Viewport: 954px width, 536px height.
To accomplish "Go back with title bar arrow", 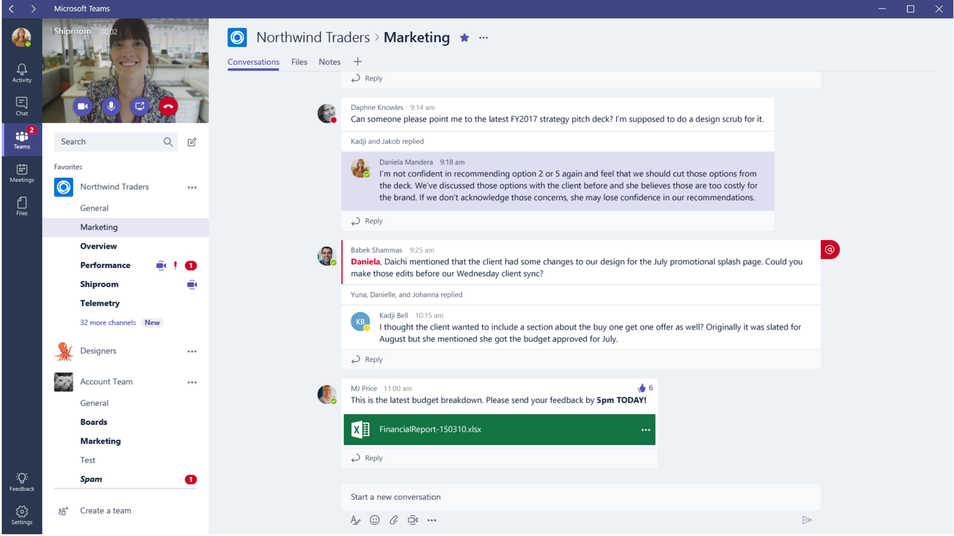I will [x=12, y=9].
